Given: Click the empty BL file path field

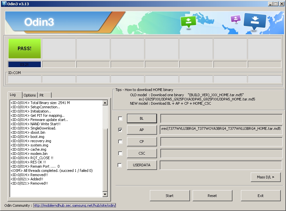Looking at the screenshot, I should pos(221,118).
